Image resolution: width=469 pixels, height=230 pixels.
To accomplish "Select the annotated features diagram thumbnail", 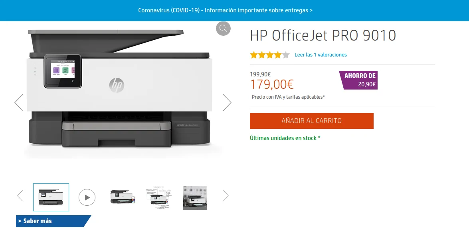I will (x=159, y=197).
